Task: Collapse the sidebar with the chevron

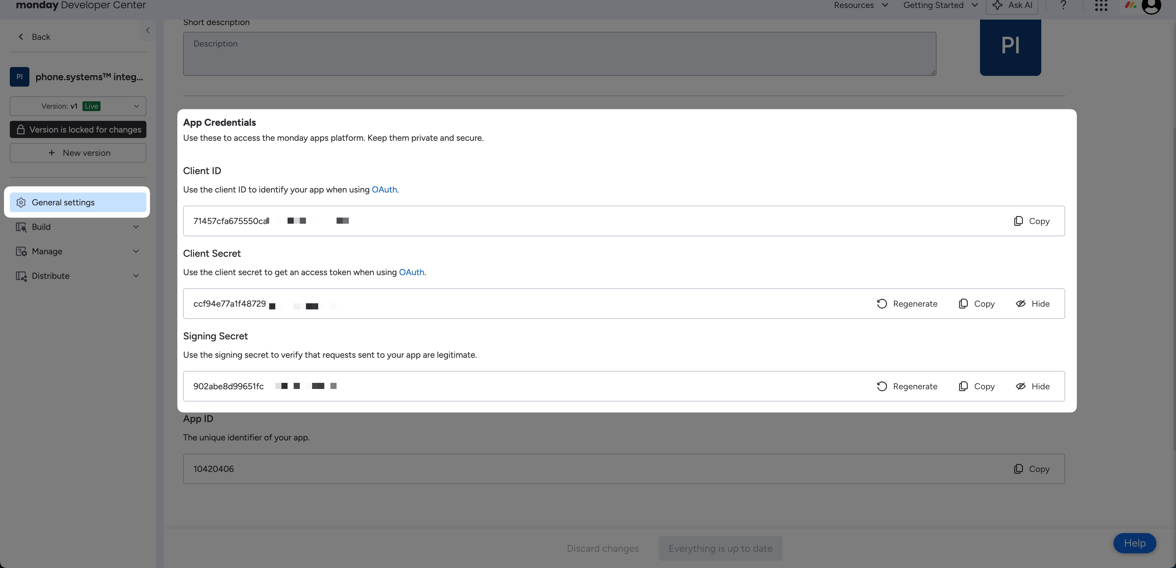Action: 147,31
